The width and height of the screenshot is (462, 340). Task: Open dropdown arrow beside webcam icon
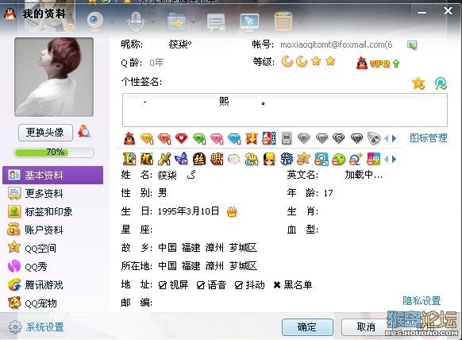112,22
